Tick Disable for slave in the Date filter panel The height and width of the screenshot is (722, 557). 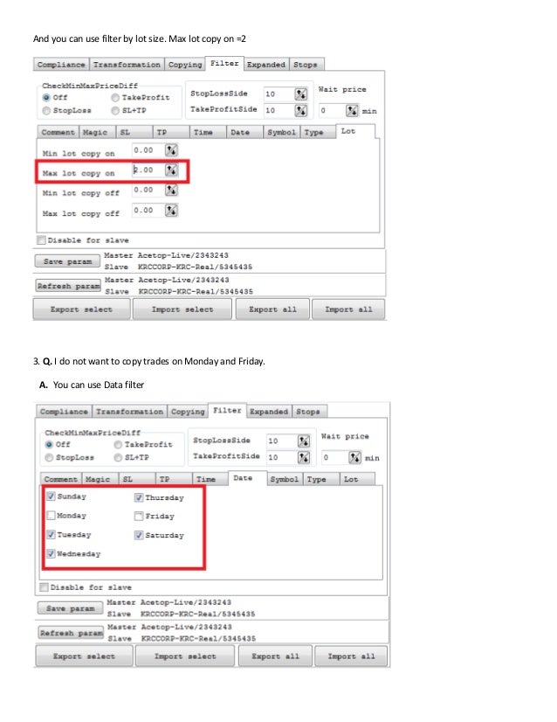(x=45, y=587)
